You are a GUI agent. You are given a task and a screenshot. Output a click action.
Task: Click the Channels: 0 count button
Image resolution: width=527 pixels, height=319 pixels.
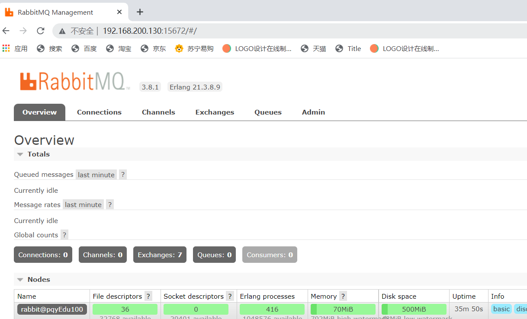[x=103, y=255]
